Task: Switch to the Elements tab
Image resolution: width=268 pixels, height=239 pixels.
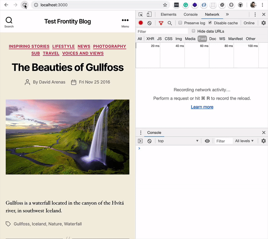Action: pyautogui.click(x=169, y=14)
